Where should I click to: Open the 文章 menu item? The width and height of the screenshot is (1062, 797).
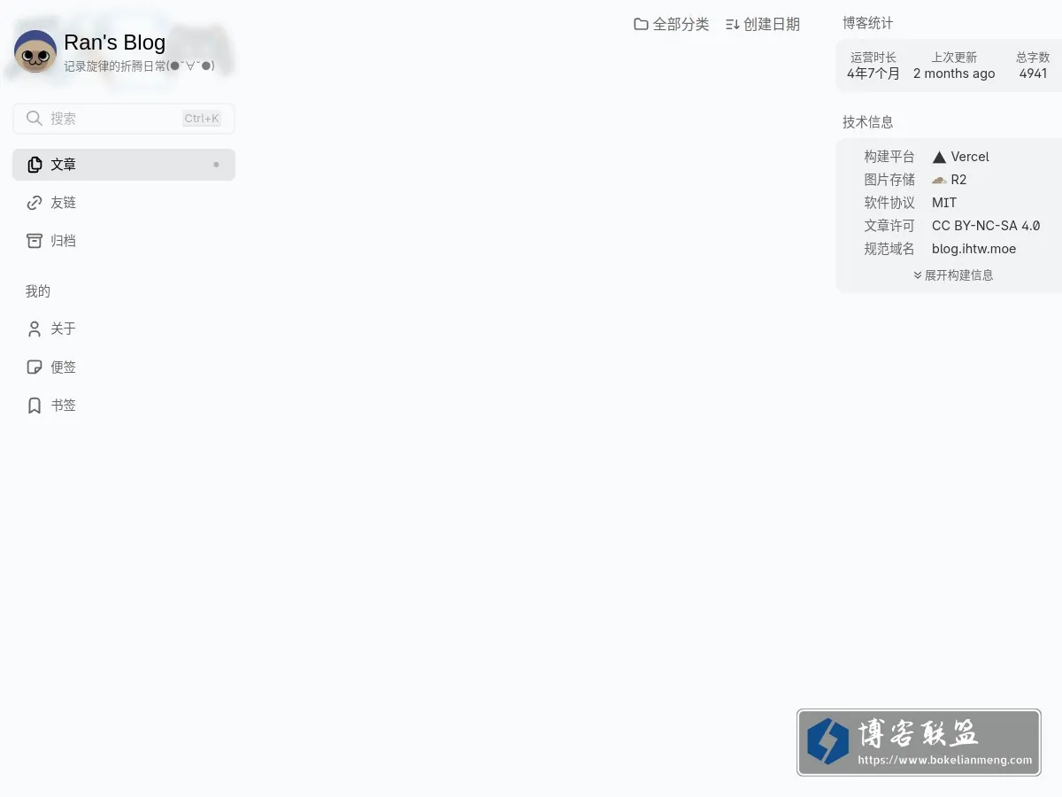[x=124, y=165]
